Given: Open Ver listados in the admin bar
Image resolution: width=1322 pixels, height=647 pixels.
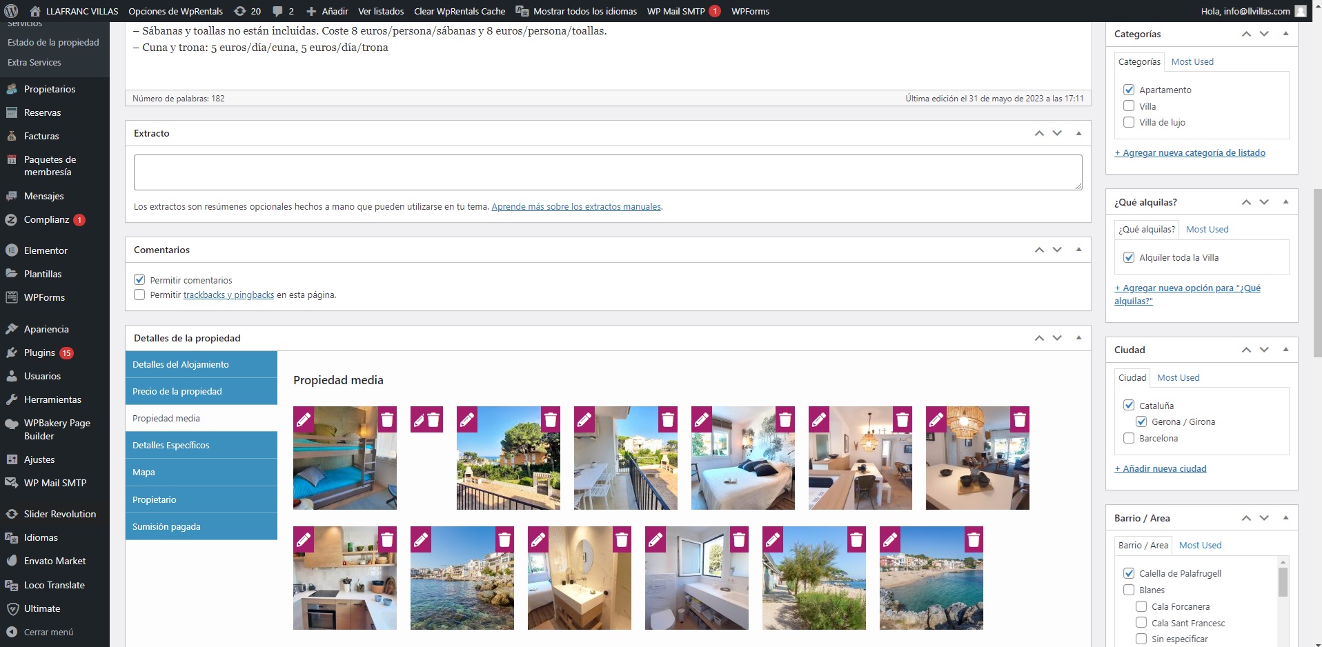Looking at the screenshot, I should pos(381,11).
